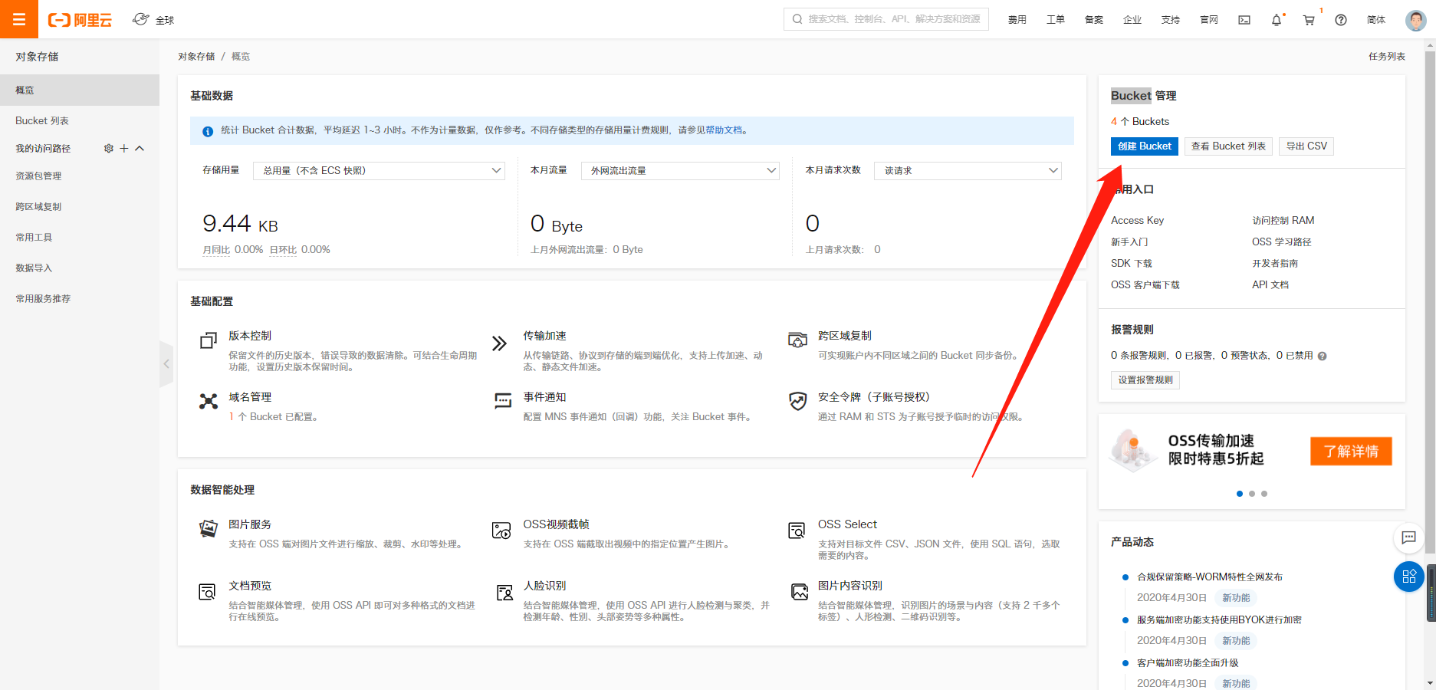Image resolution: width=1436 pixels, height=690 pixels.
Task: Open Cloud Shell terminal icon
Action: (1244, 20)
